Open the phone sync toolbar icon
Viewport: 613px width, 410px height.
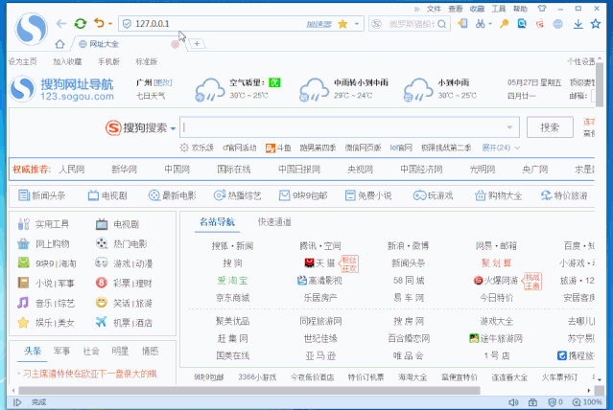click(x=462, y=23)
